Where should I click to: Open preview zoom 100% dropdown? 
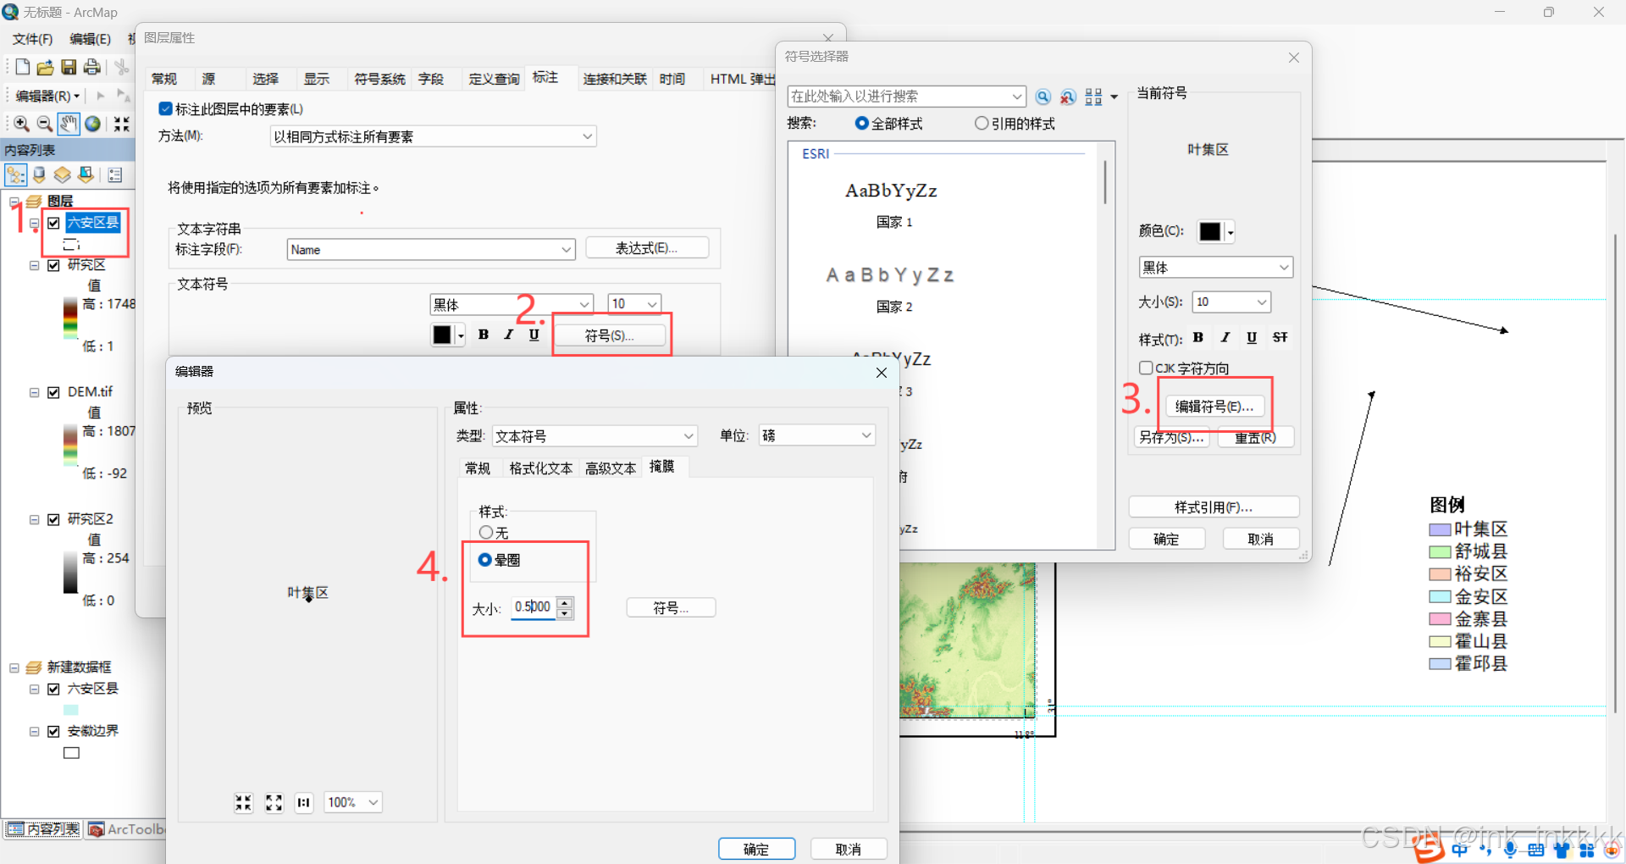pyautogui.click(x=373, y=802)
